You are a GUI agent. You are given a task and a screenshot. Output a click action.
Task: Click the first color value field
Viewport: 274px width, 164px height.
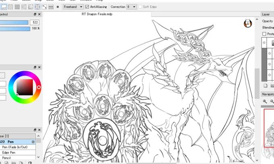coord(3,84)
